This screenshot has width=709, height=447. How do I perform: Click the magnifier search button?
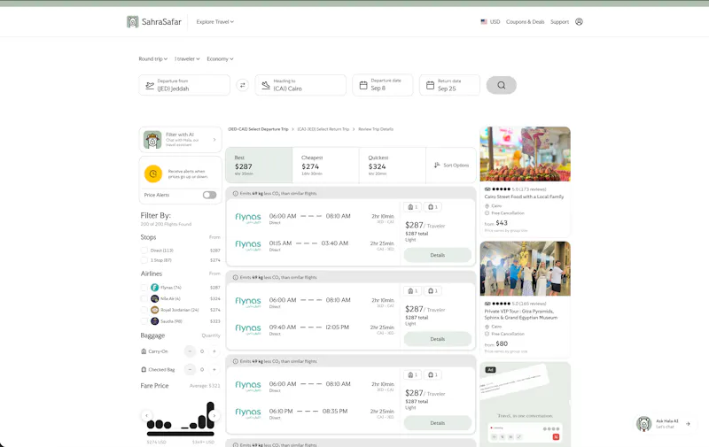pyautogui.click(x=502, y=85)
